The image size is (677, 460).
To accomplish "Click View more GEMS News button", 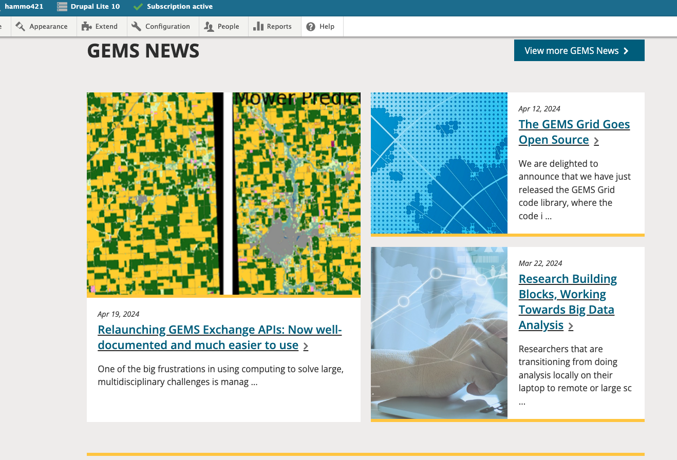I will pos(571,51).
